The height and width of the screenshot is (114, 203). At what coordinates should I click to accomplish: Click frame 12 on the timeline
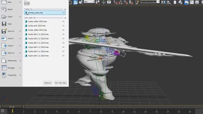pyautogui.click(x=146, y=111)
